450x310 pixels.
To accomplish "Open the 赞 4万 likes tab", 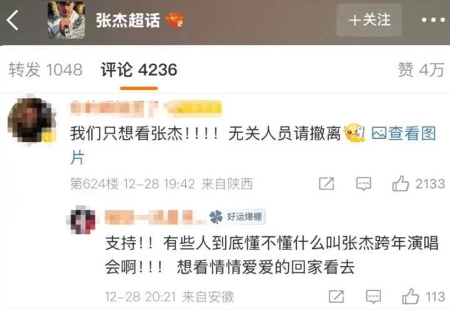I will click(x=421, y=70).
